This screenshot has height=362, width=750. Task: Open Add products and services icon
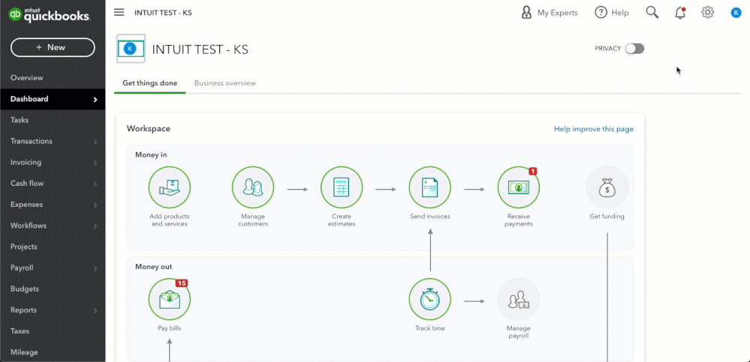pyautogui.click(x=170, y=187)
